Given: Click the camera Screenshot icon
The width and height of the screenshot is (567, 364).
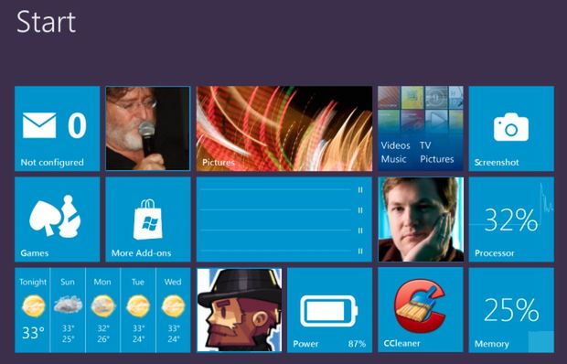Looking at the screenshot, I should [x=511, y=127].
